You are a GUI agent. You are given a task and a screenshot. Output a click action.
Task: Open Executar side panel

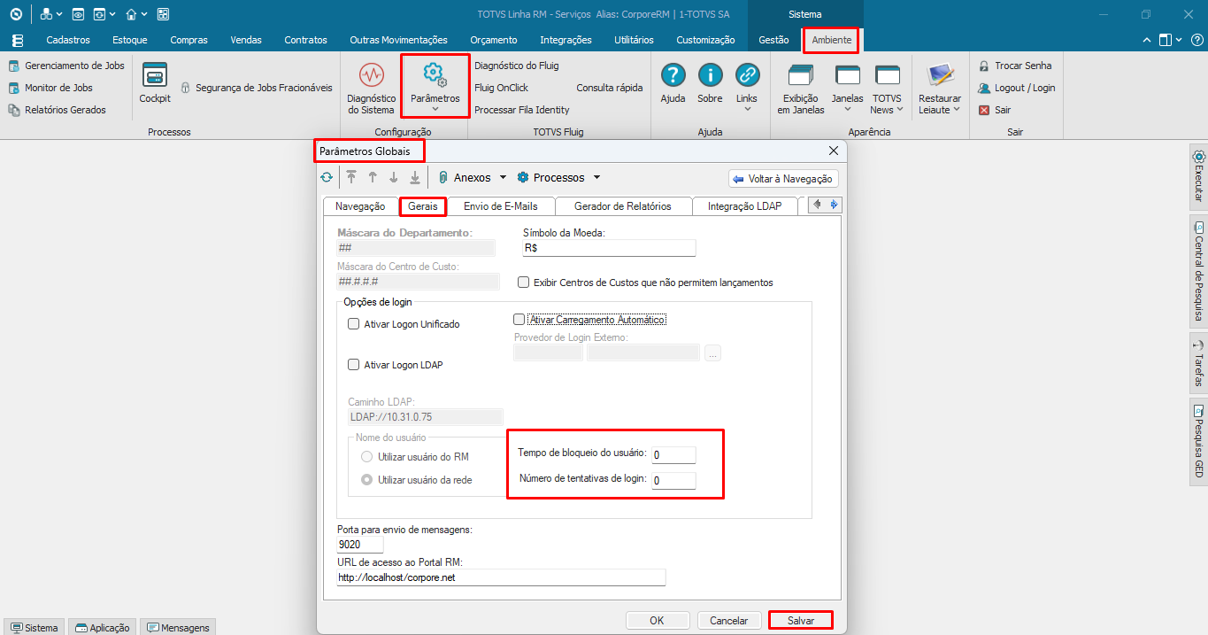point(1198,176)
